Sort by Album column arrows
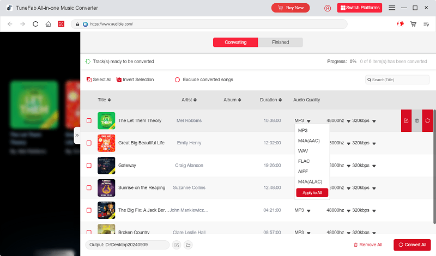The height and width of the screenshot is (256, 436). tap(239, 100)
